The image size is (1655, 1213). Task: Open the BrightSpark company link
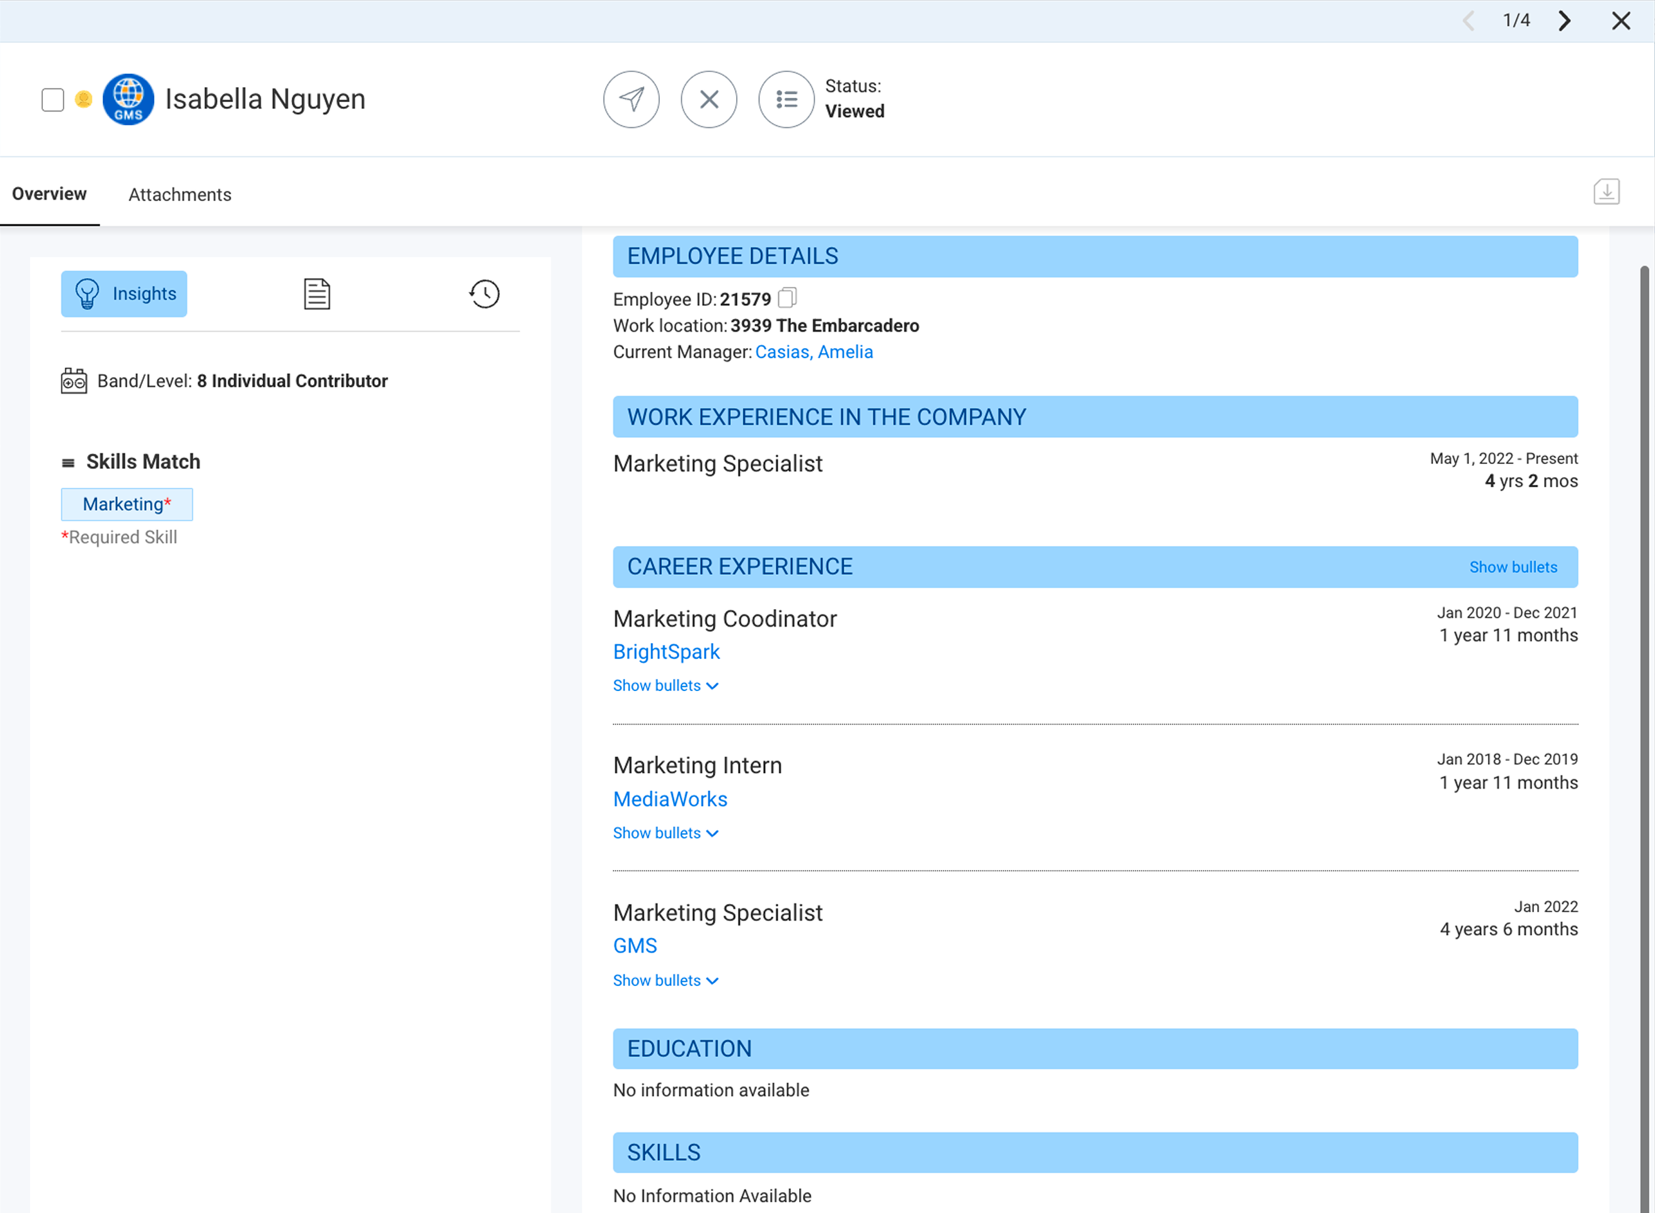[666, 652]
